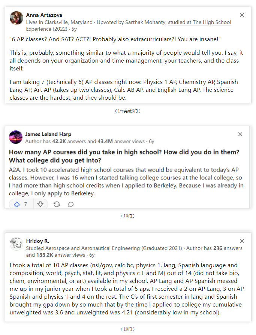Open James Leland Harp's sunset avatar

coord(16,137)
